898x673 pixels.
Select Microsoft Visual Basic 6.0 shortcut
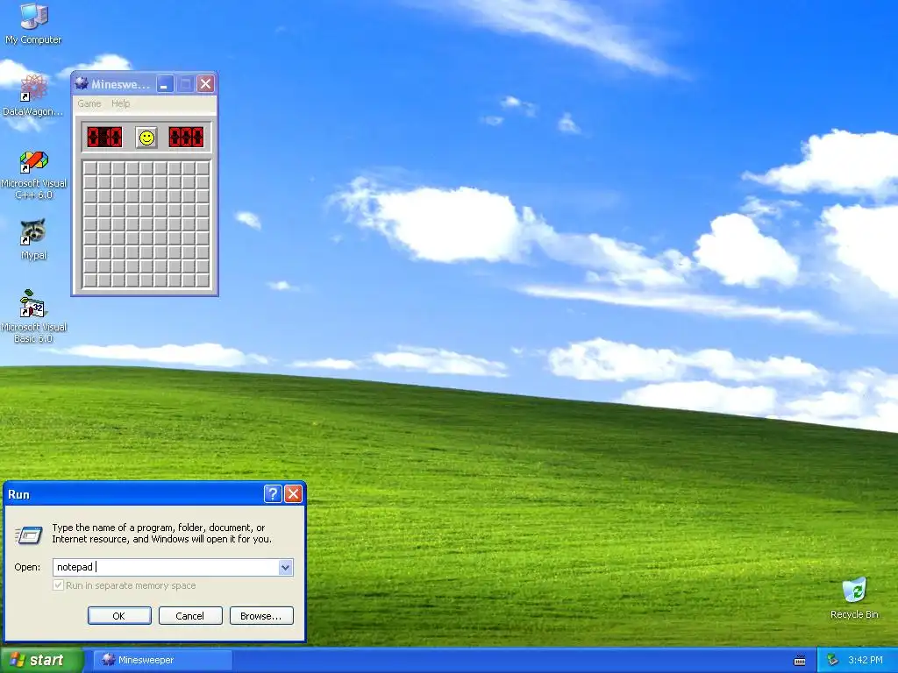pyautogui.click(x=34, y=316)
